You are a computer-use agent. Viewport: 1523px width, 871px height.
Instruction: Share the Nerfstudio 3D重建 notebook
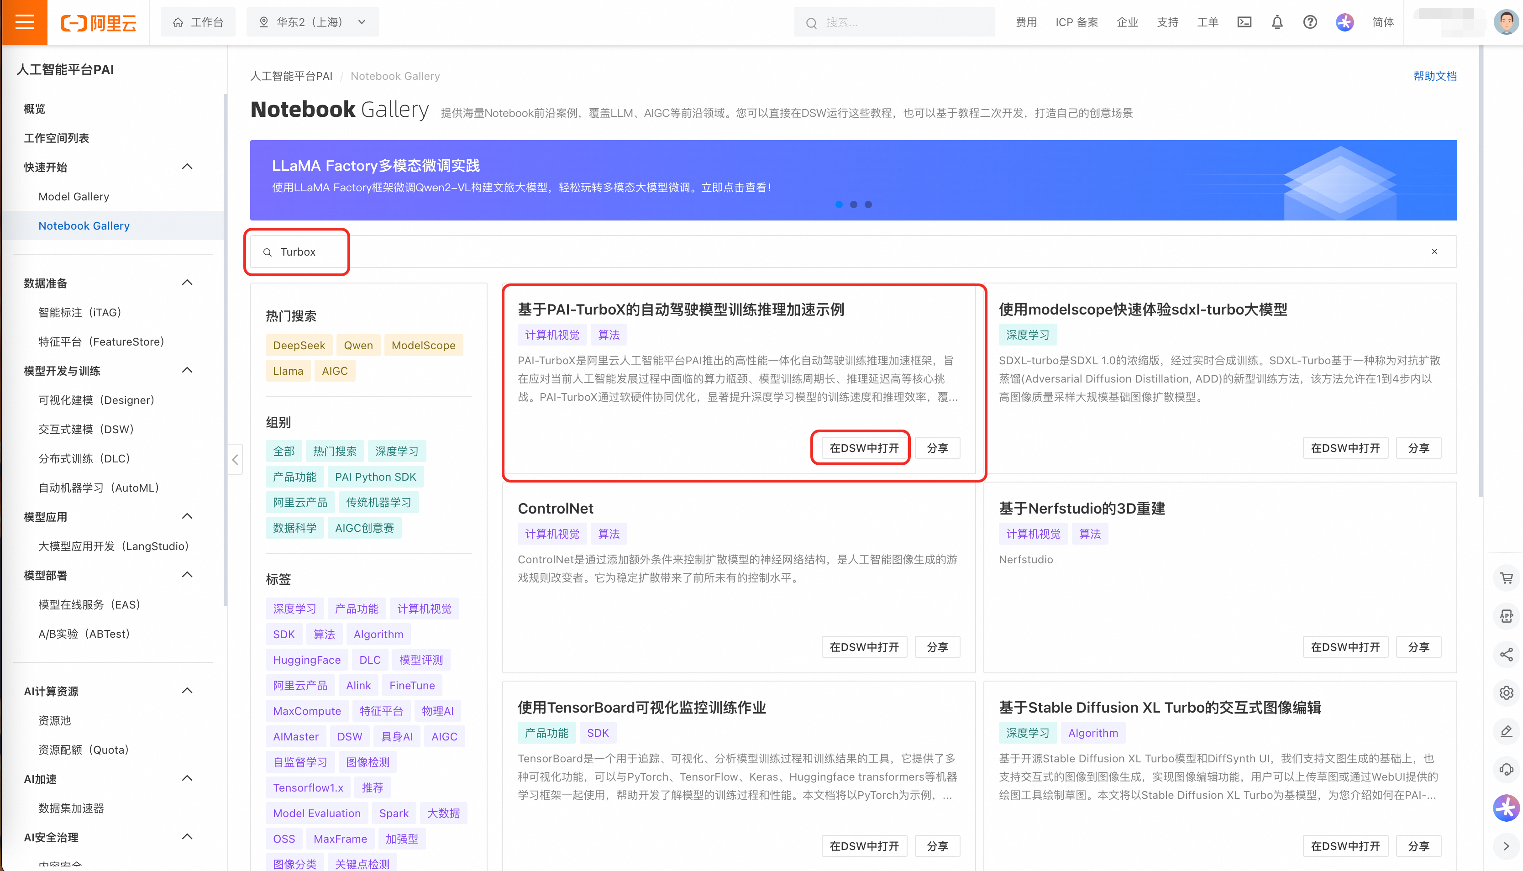point(1418,647)
